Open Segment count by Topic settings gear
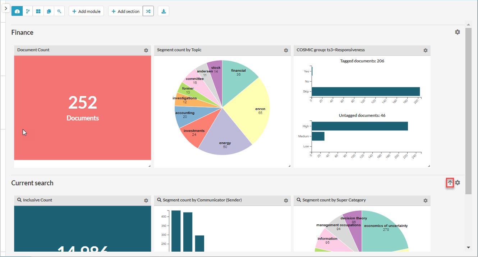The width and height of the screenshot is (478, 257). (286, 51)
